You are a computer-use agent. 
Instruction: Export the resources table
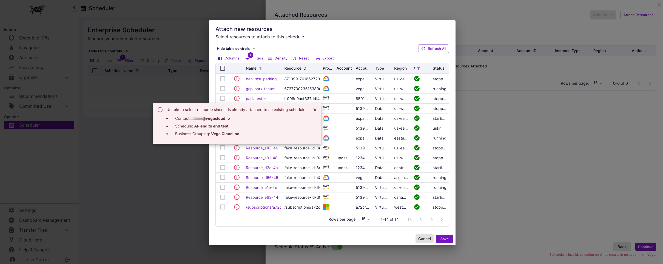(x=325, y=58)
